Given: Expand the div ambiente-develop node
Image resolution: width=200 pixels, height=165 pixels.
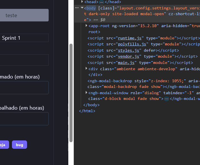Looking at the screenshot, I should click(x=86, y=69).
